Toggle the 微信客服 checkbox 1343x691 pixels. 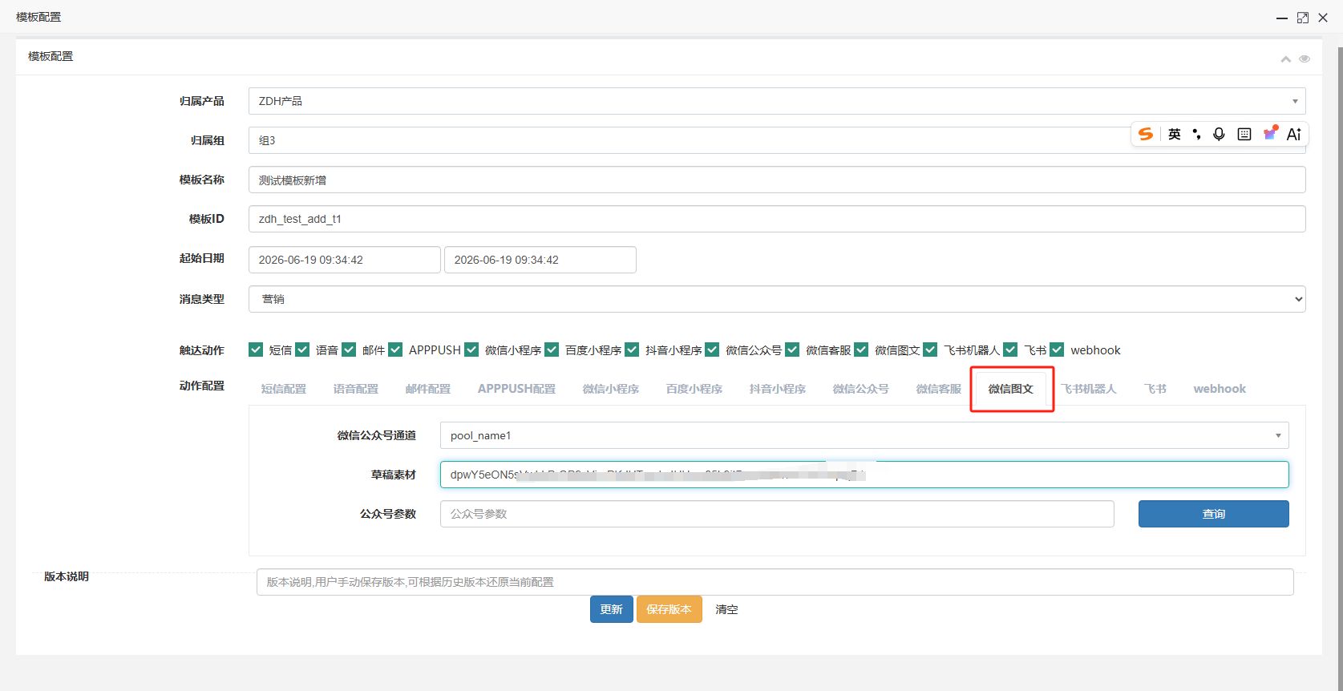pos(792,350)
